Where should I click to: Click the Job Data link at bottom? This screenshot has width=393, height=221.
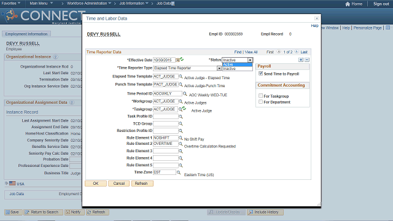(17, 194)
